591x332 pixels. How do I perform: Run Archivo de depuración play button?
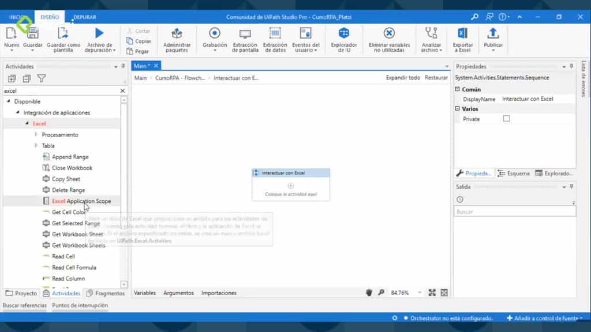click(99, 33)
